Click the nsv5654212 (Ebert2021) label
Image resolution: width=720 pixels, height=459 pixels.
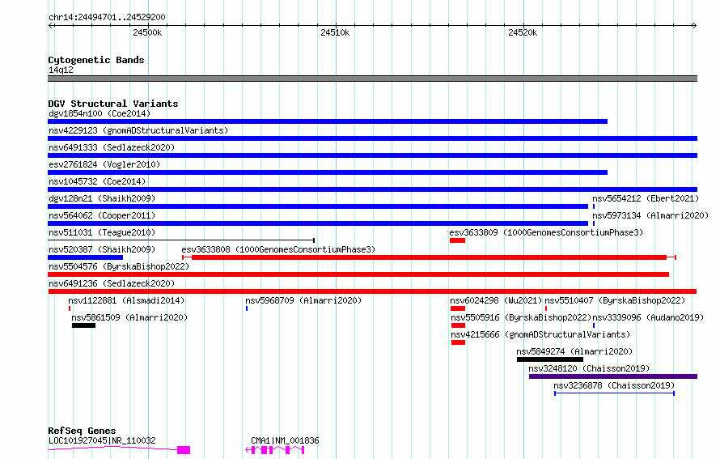coord(646,198)
